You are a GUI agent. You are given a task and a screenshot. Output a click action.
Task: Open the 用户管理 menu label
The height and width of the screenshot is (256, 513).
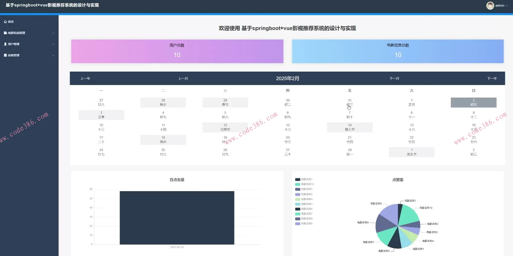[x=14, y=44]
